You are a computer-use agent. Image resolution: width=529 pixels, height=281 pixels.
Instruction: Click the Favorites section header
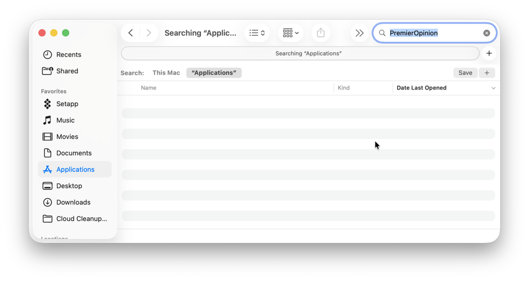coord(54,91)
